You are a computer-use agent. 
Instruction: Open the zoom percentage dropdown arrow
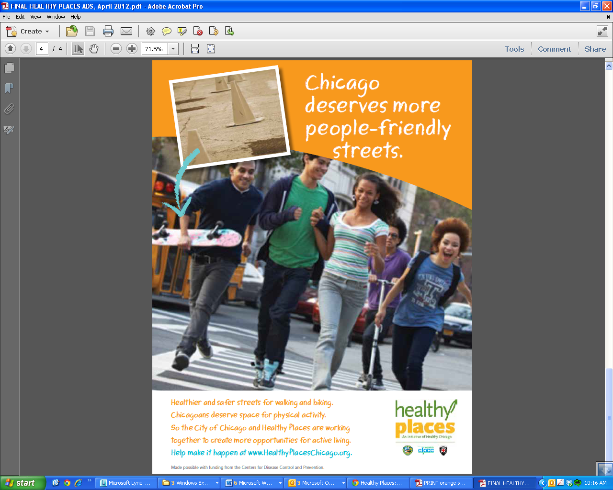173,49
